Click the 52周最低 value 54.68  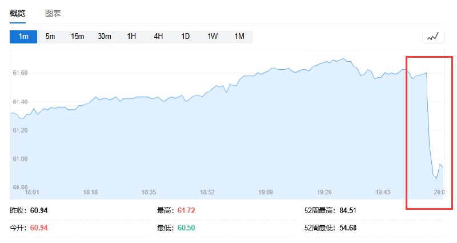tap(348, 228)
